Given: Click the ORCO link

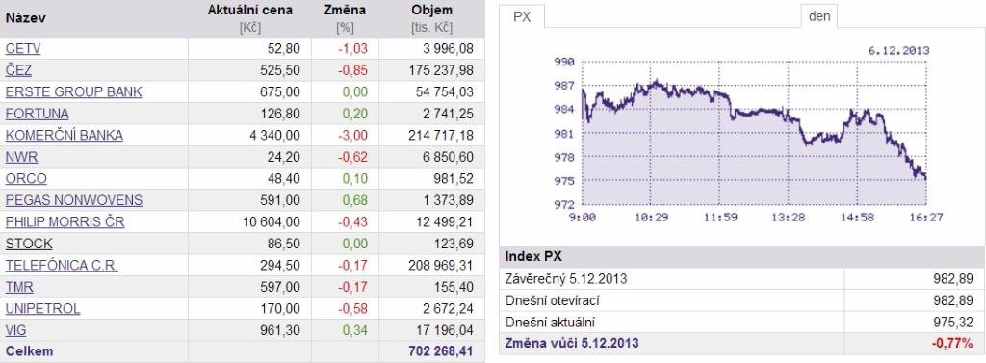Looking at the screenshot, I should click(26, 179).
